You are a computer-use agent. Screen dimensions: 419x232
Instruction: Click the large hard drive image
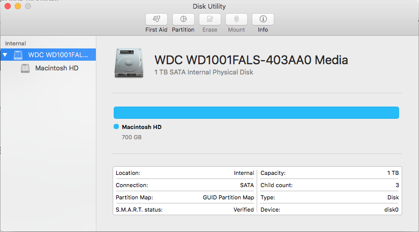pyautogui.click(x=130, y=62)
